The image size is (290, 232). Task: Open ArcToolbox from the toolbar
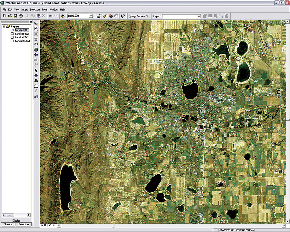pos(111,16)
